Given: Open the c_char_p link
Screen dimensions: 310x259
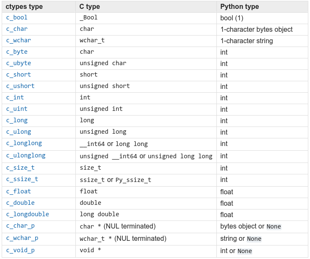Looking at the screenshot, I should pos(20,226).
